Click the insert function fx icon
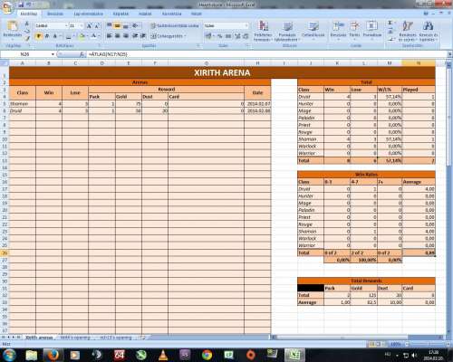Viewport: 453px width, 362px height. click(x=82, y=54)
